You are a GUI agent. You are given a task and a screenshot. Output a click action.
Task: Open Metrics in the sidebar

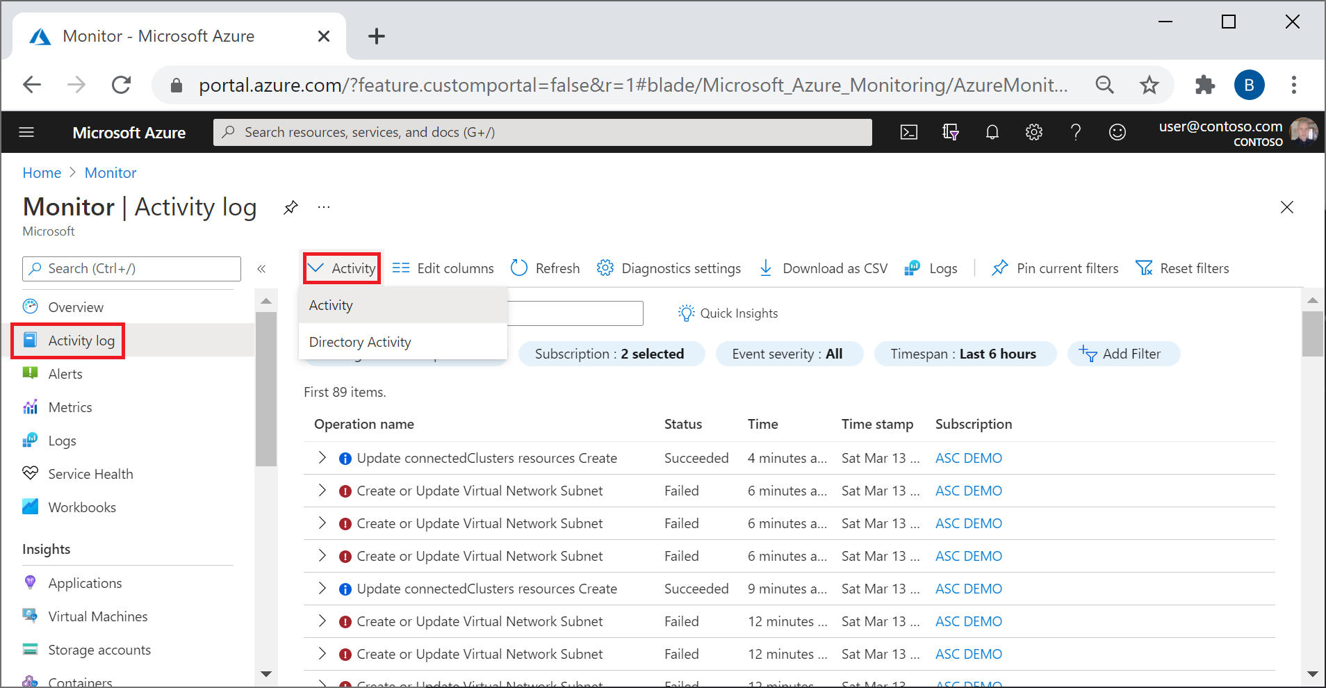coord(69,407)
